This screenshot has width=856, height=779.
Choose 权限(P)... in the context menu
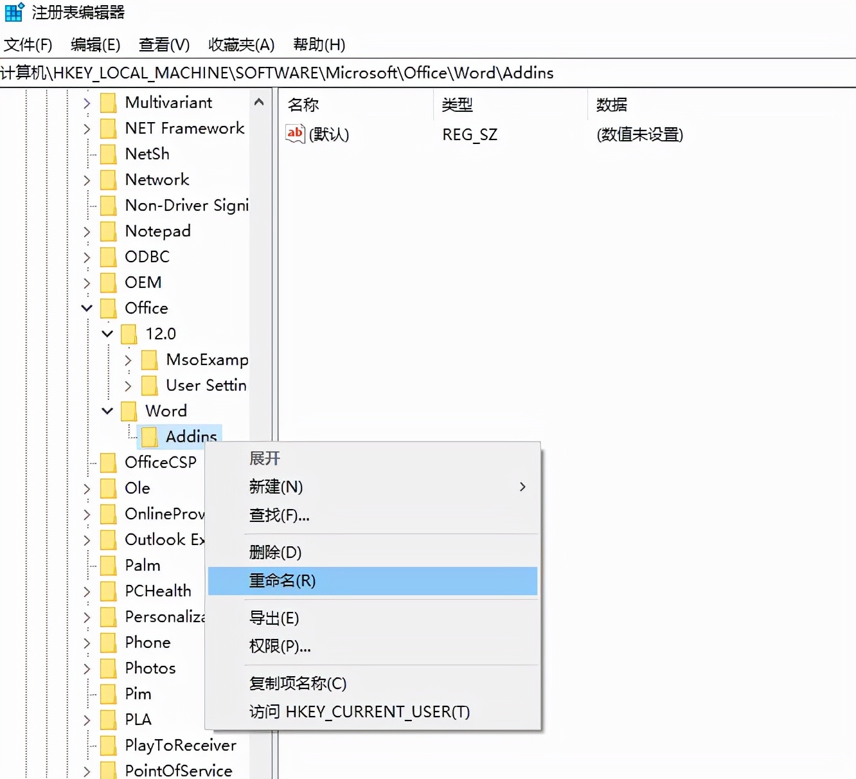[373, 646]
